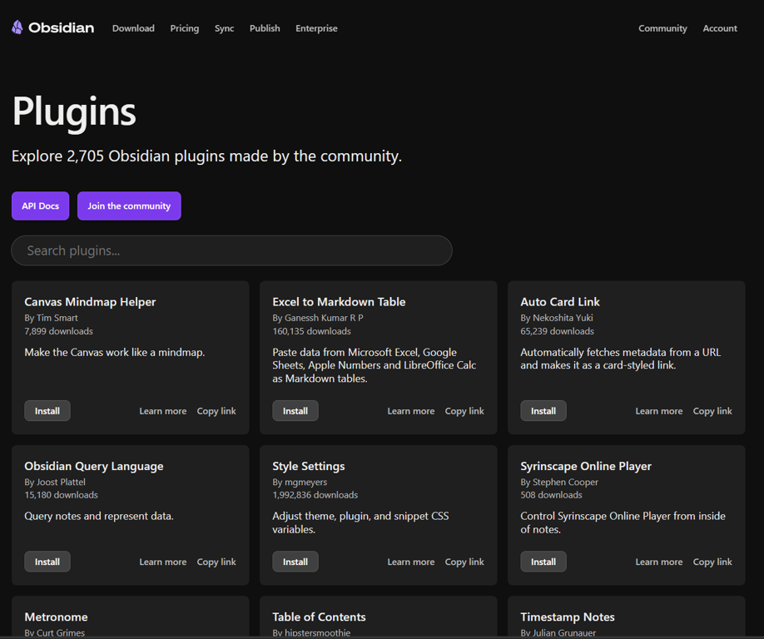Click the 'Explore 2,705 Obsidian plugins' subtitle
764x639 pixels.
click(x=206, y=156)
